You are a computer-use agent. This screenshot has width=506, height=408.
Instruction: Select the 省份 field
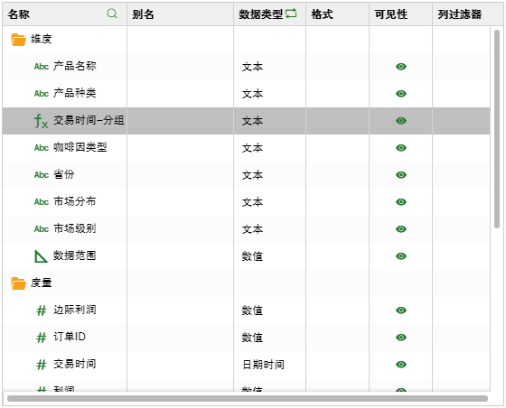click(64, 174)
